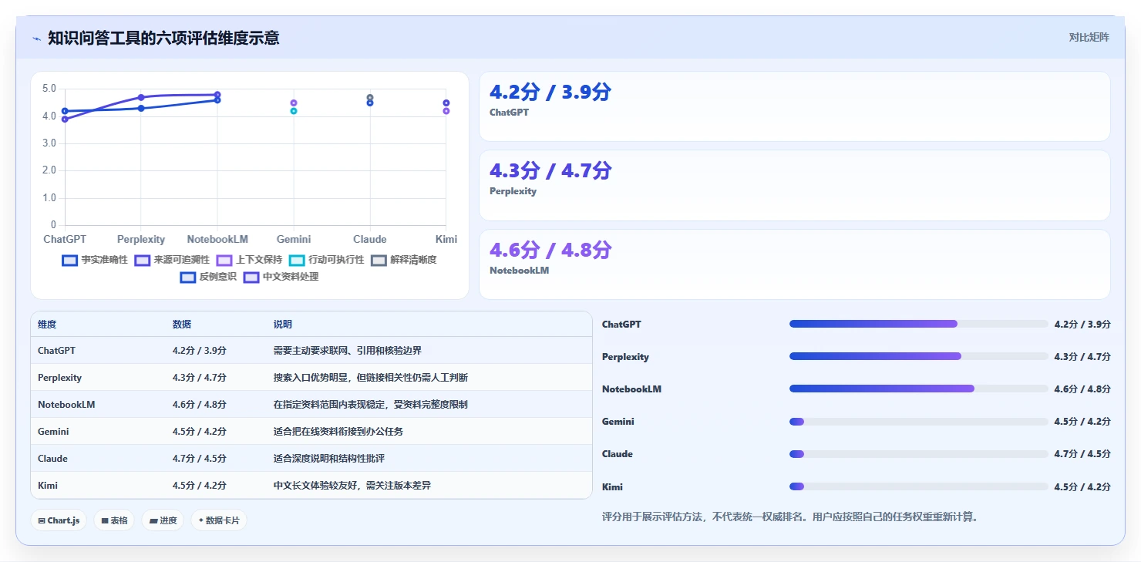Screen dimensions: 1141x562
Task: Click Claude in the table's first column
Action: pos(52,459)
